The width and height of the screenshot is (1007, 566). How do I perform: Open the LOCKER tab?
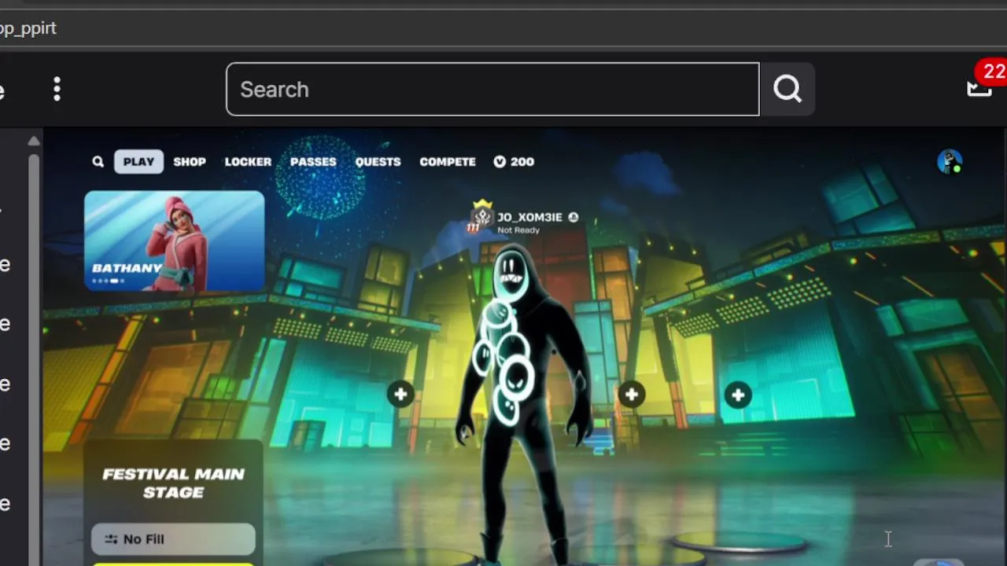point(248,162)
